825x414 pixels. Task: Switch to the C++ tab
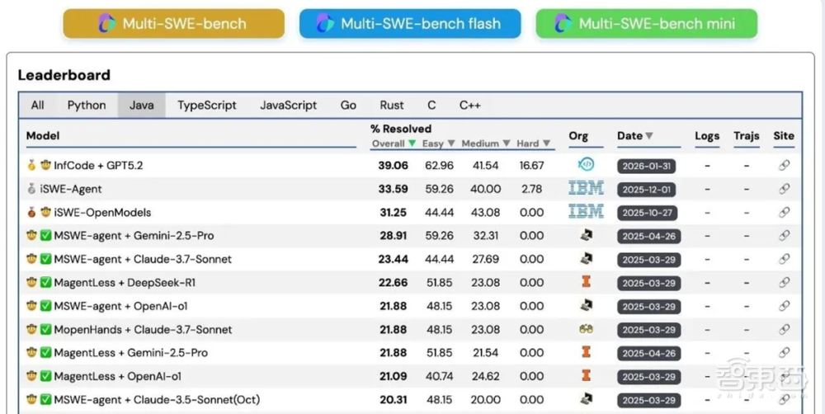click(x=470, y=106)
